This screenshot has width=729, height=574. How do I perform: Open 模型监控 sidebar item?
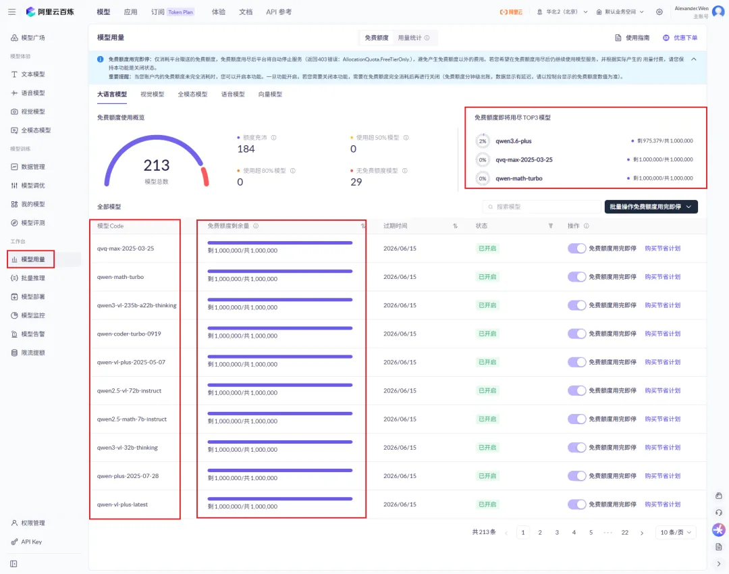click(28, 315)
